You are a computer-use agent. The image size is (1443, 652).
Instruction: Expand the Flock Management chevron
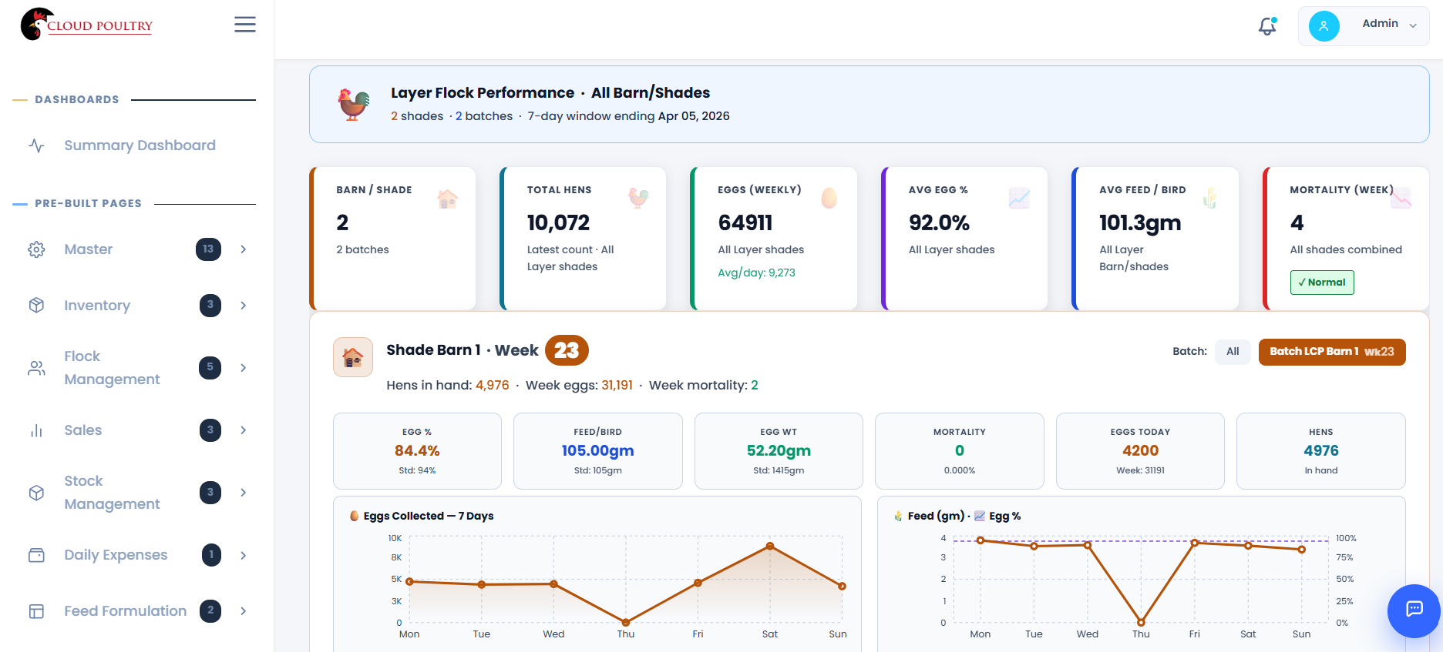[x=244, y=368]
